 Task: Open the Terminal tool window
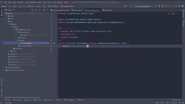[x=38, y=100]
